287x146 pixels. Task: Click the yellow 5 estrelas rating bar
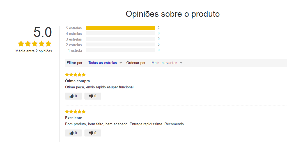click(x=120, y=28)
